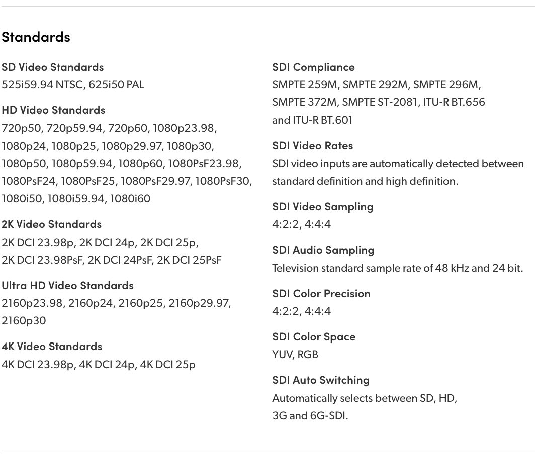
Task: Click the text "525i59.94 NTSC, 625i50 PAL"
Action: (72, 84)
